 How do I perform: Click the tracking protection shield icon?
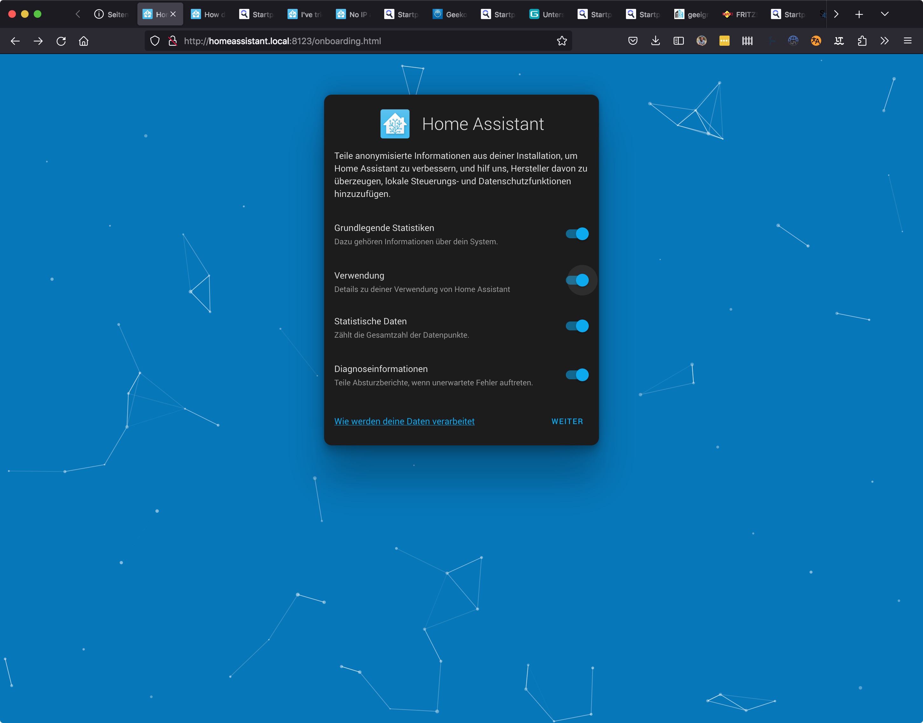[x=155, y=41]
